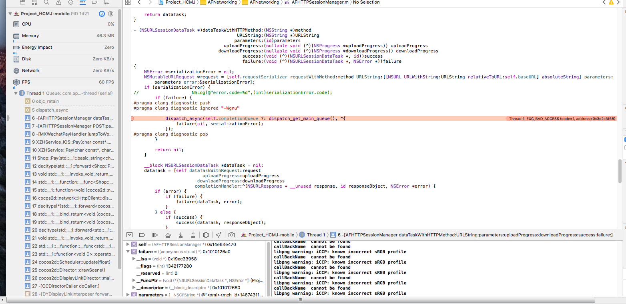Select the Network gauge row
Image resolution: width=626 pixels, height=304 pixels.
pyautogui.click(x=64, y=70)
